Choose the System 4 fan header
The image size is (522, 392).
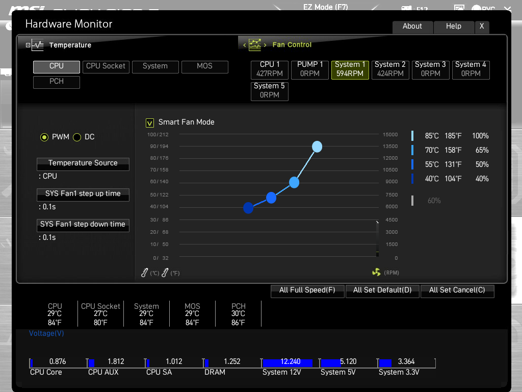click(x=471, y=69)
